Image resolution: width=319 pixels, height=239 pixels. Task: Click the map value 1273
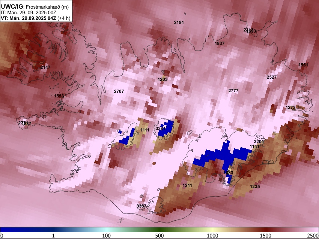[x=290, y=108]
